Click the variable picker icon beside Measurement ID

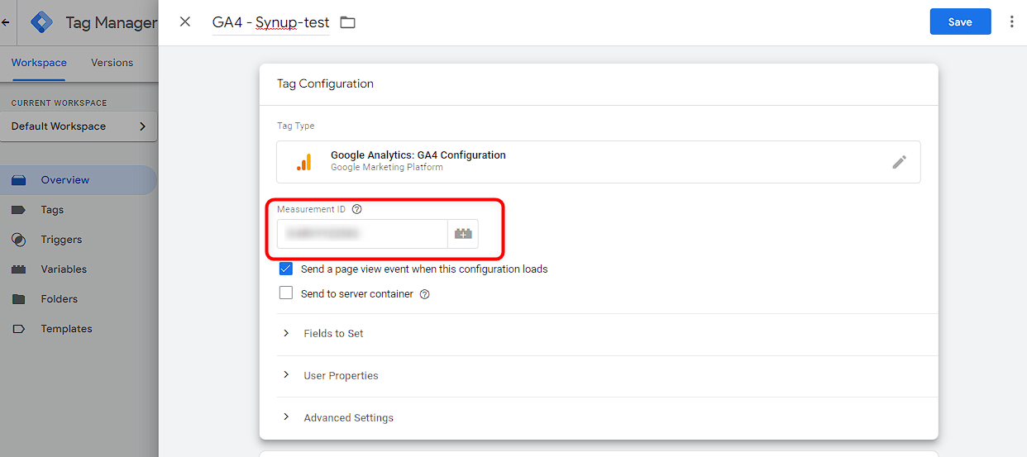tap(463, 234)
